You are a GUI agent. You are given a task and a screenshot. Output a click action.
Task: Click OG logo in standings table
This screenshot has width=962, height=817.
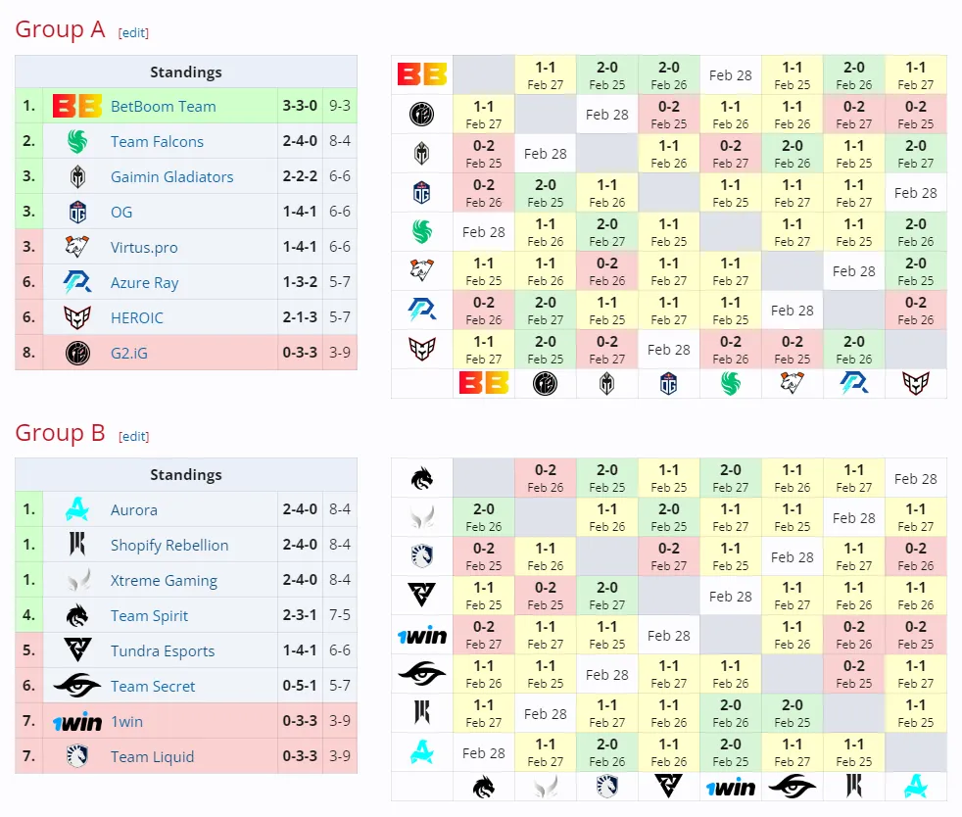[77, 213]
